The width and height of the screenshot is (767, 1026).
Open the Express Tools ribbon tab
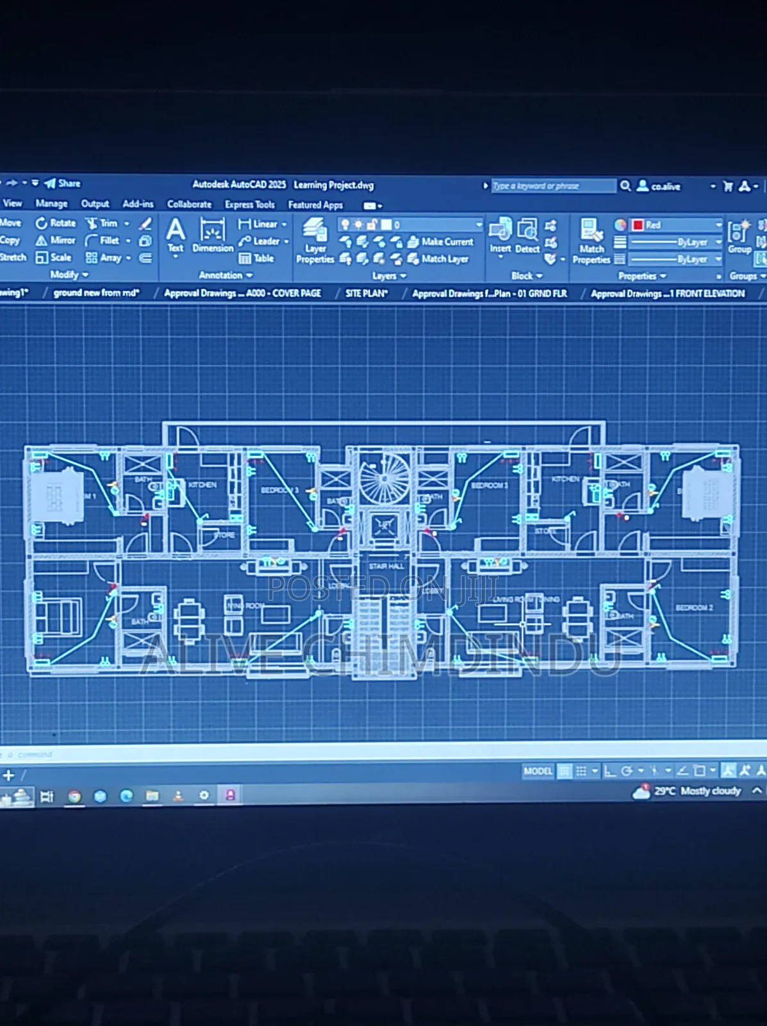[x=249, y=205]
